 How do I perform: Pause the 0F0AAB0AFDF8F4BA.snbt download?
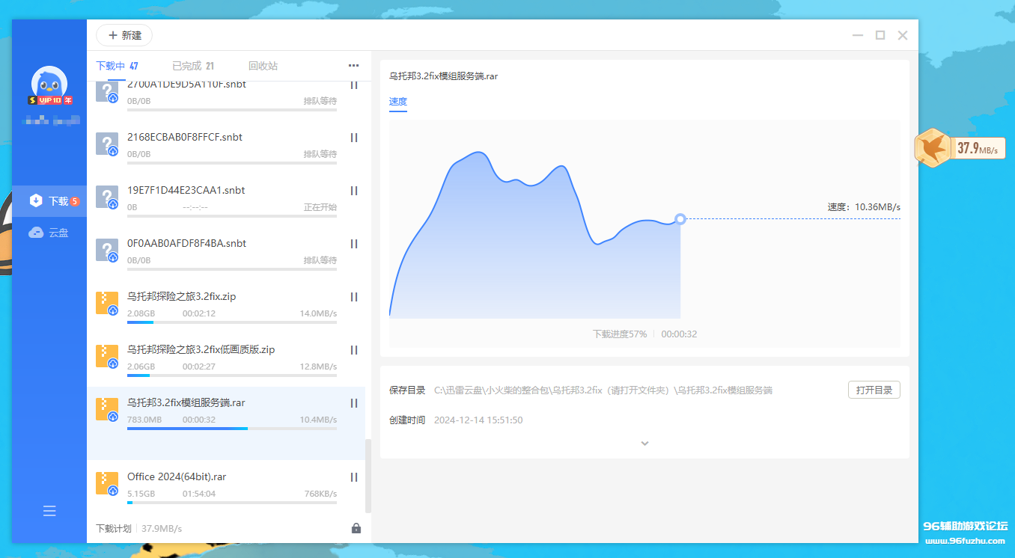coord(354,244)
